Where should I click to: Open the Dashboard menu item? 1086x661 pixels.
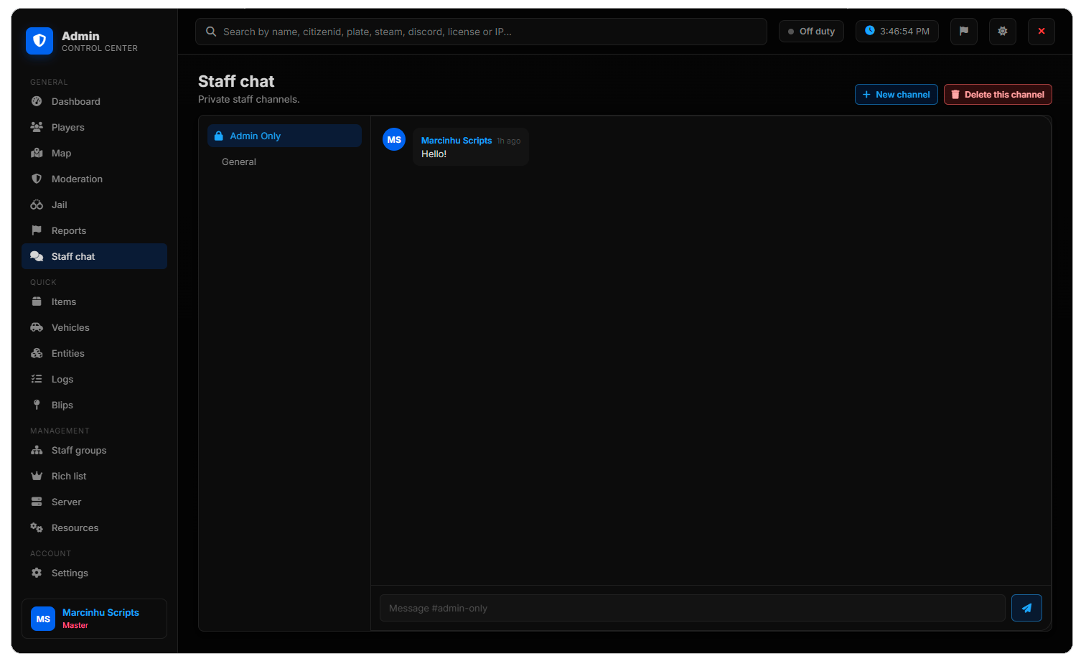coord(94,101)
